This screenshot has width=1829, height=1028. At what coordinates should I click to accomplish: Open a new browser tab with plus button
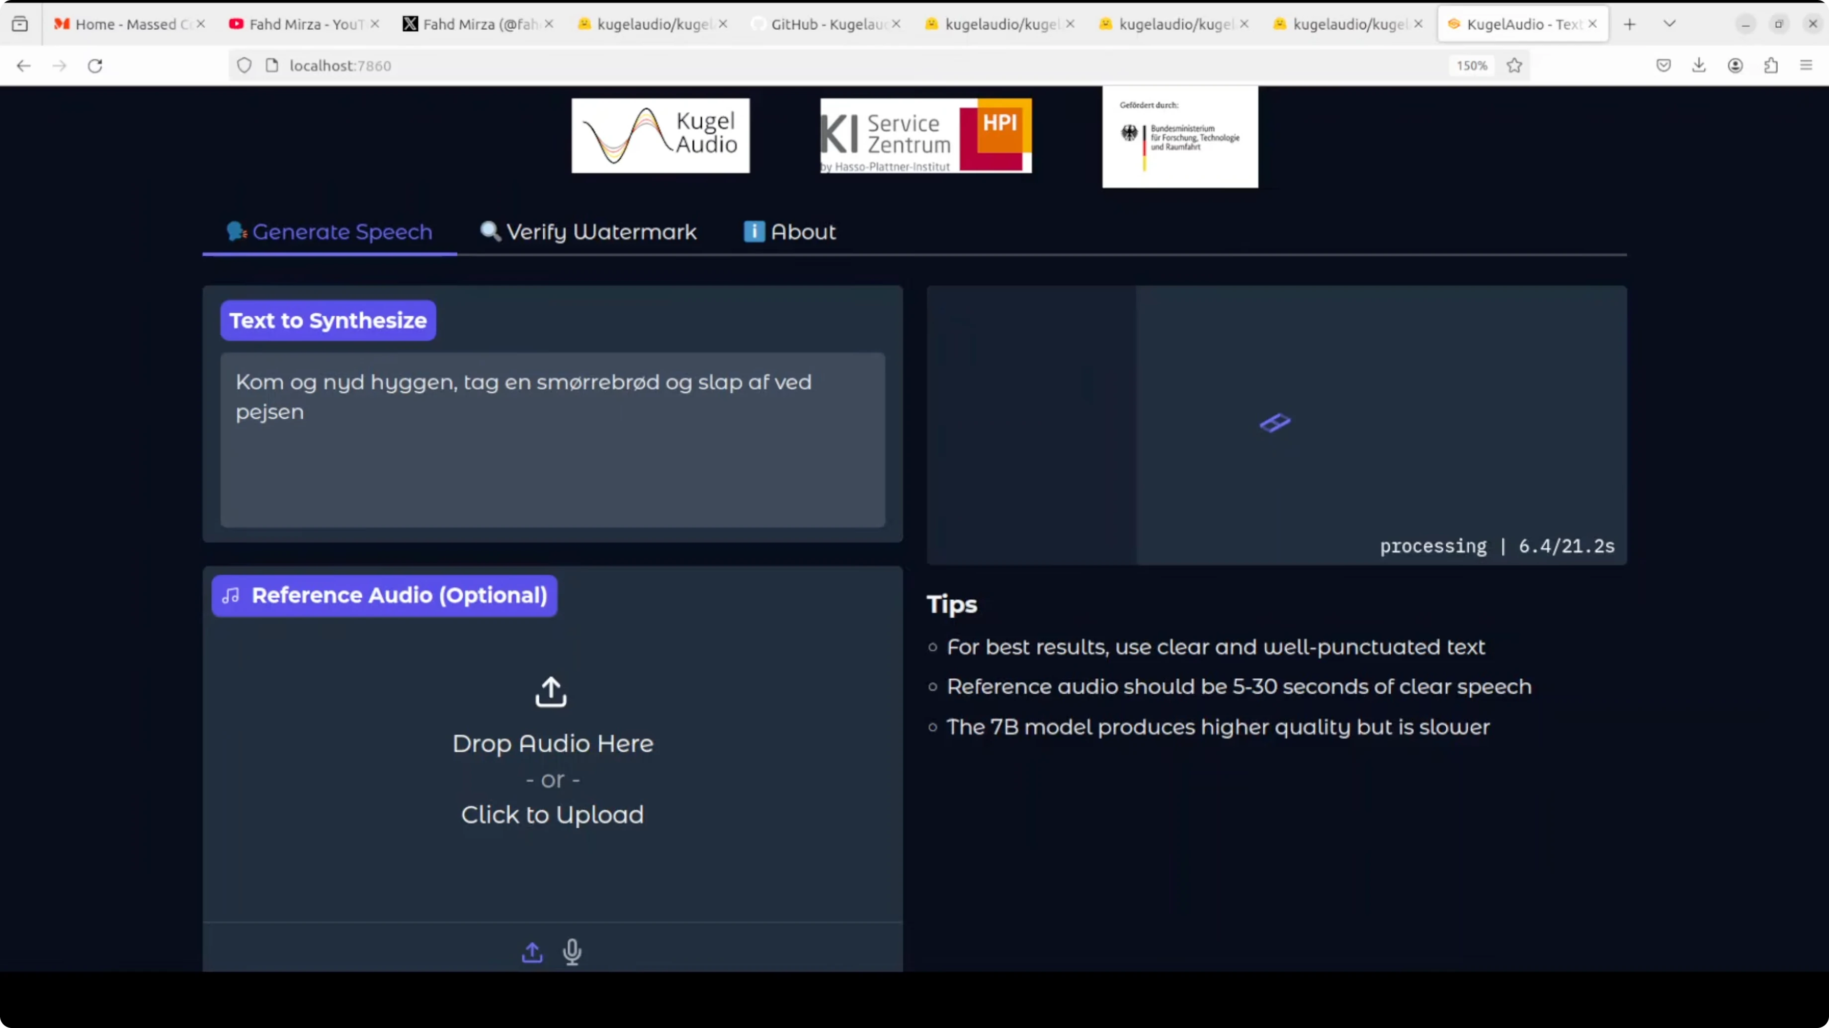pyautogui.click(x=1630, y=23)
